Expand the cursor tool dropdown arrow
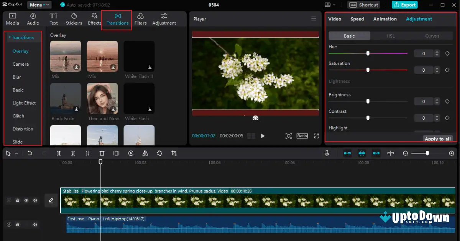Viewport: 460px width, 241px height. click(x=16, y=153)
